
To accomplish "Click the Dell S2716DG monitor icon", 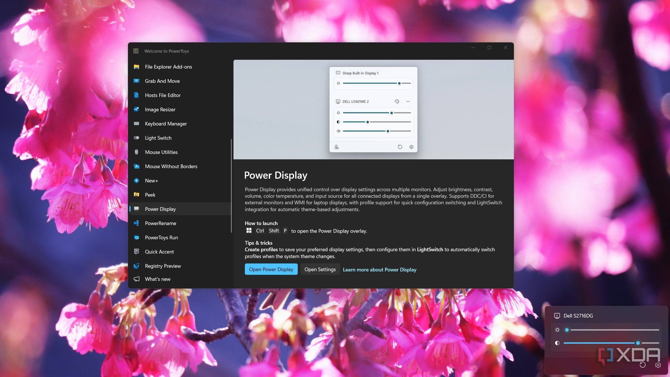I will [557, 316].
